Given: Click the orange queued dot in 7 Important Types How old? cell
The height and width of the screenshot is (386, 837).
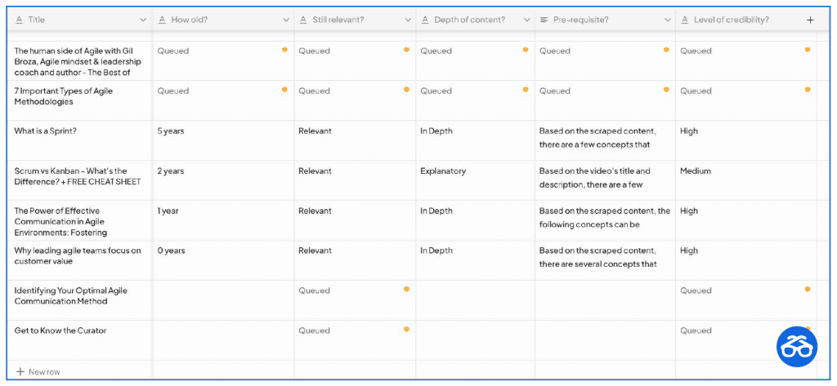Looking at the screenshot, I should (284, 90).
